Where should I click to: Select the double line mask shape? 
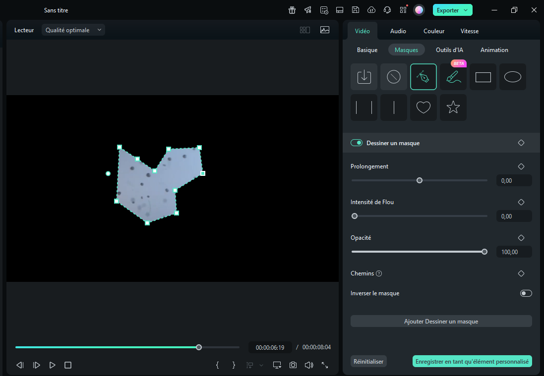click(x=364, y=107)
